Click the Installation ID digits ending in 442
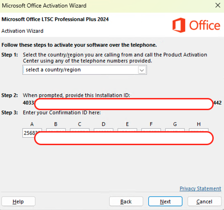The width and height of the screenshot is (224, 210). pyautogui.click(x=217, y=103)
